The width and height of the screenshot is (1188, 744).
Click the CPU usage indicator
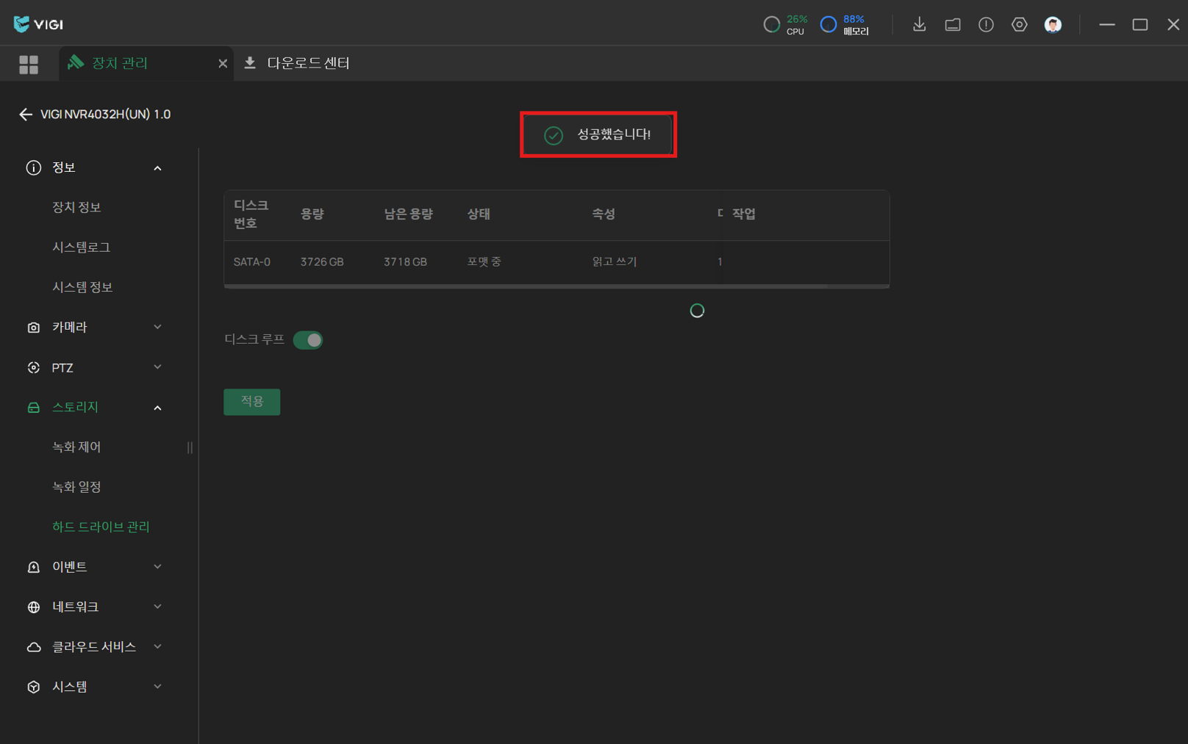[785, 25]
